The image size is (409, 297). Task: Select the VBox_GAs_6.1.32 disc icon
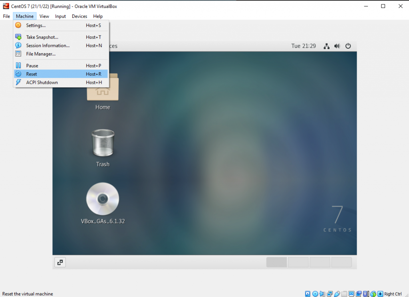(103, 199)
